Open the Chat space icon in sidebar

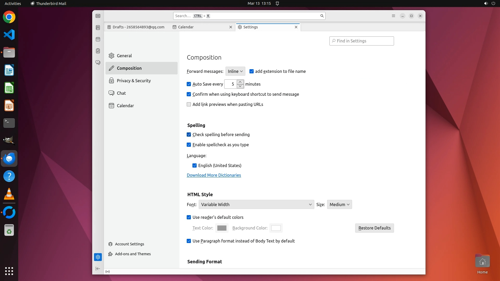tap(98, 63)
